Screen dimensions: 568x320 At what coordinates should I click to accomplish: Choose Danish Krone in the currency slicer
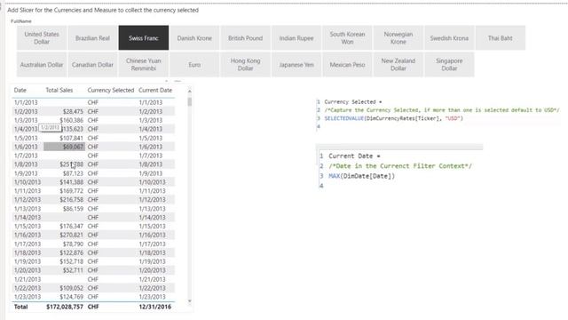click(194, 37)
